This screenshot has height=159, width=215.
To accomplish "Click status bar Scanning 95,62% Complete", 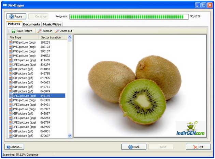I will [20, 155].
